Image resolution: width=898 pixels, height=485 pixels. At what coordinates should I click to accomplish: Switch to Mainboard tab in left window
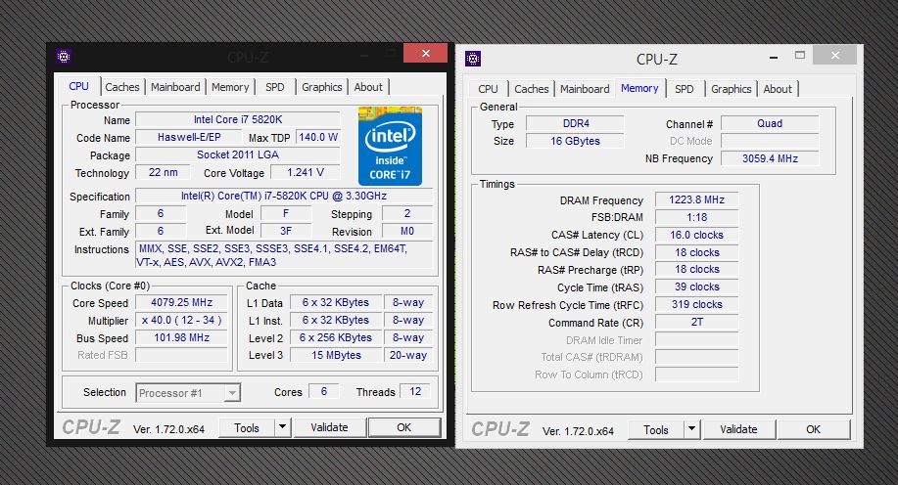(175, 87)
